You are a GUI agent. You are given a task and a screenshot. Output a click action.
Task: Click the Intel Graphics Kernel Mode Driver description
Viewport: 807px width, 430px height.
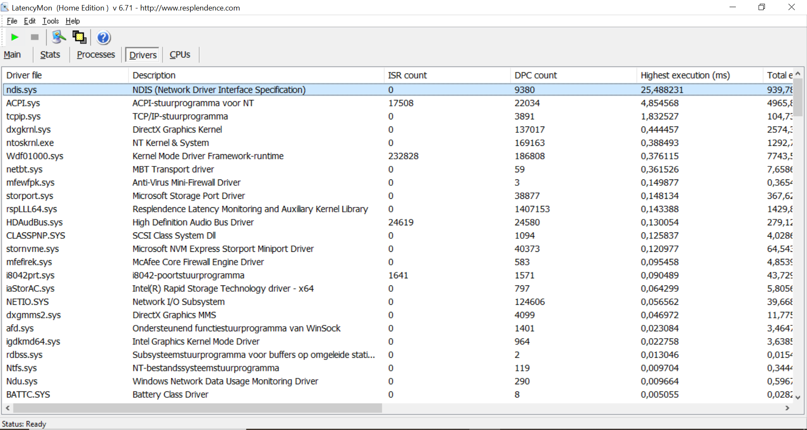click(196, 341)
